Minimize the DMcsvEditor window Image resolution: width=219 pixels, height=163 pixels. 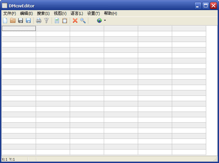tap(198, 6)
